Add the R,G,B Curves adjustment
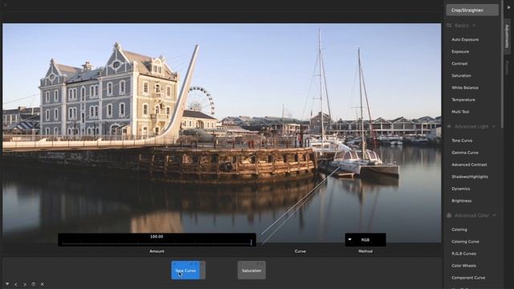The width and height of the screenshot is (514, 289). (464, 254)
